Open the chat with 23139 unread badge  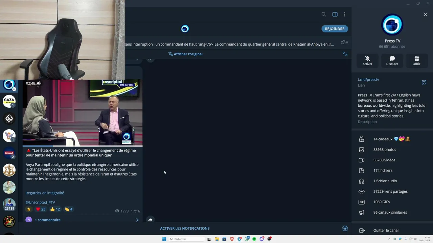[x=9, y=205]
